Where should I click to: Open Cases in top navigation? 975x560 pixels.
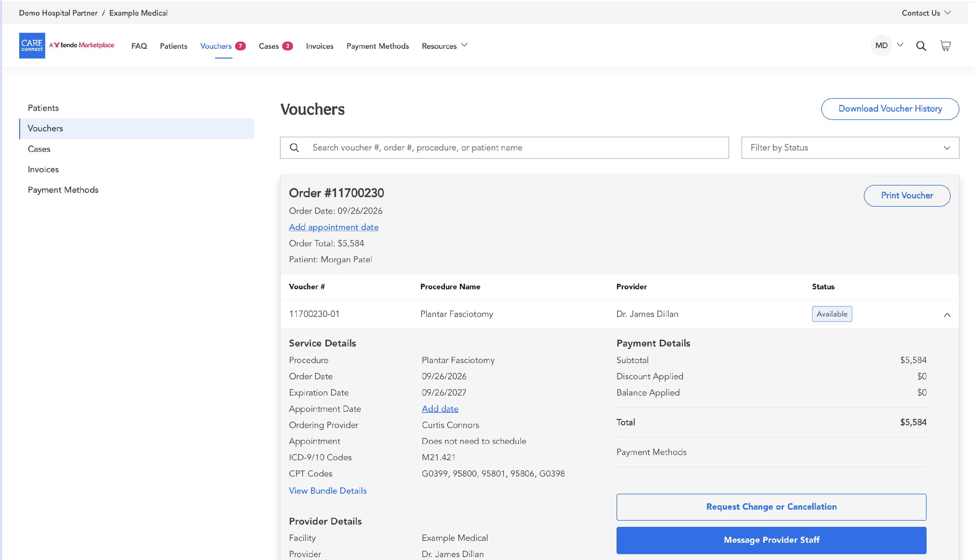coord(268,46)
